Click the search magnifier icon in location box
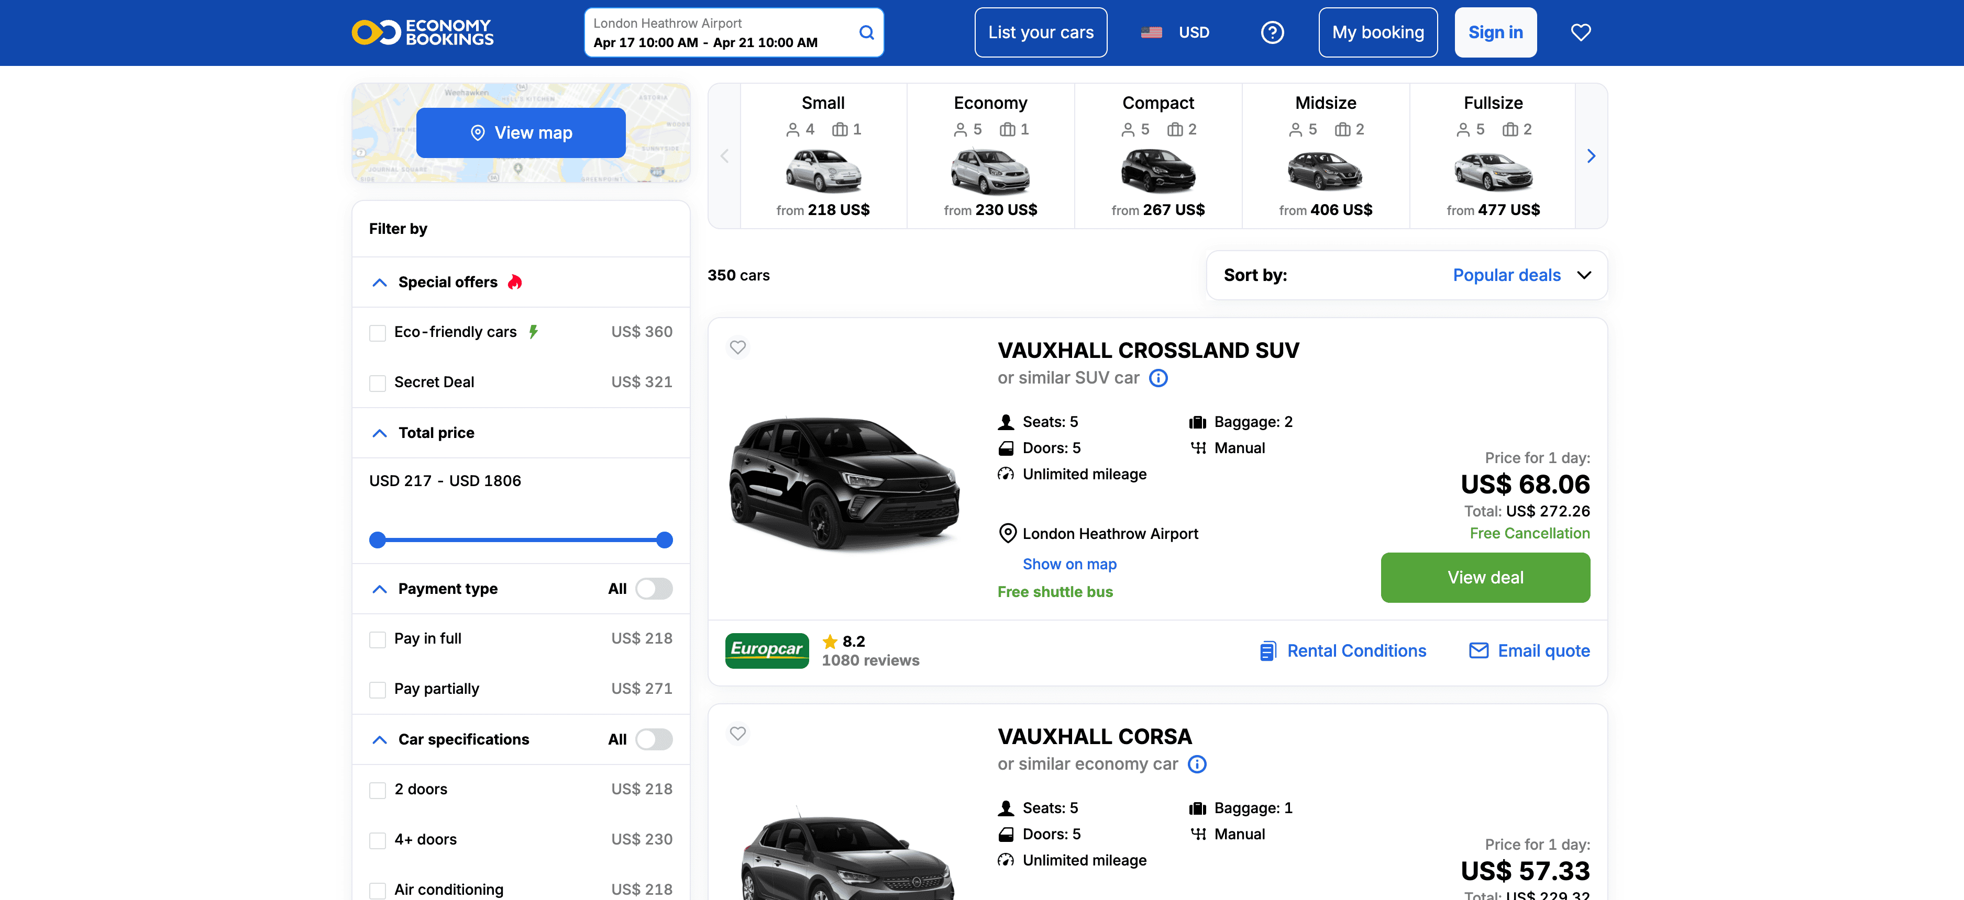This screenshot has height=900, width=1964. [x=866, y=33]
